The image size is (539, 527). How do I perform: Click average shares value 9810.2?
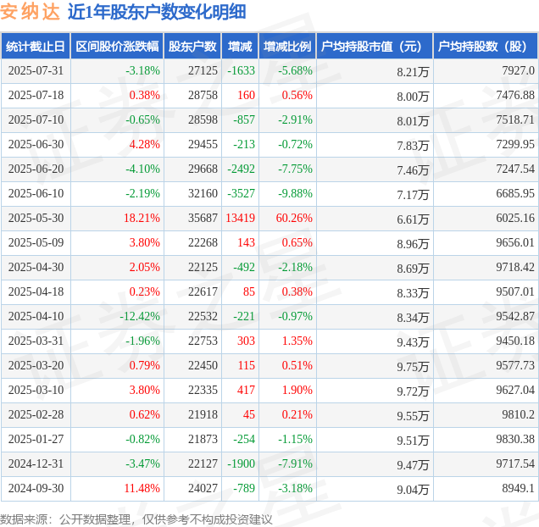tap(518, 414)
